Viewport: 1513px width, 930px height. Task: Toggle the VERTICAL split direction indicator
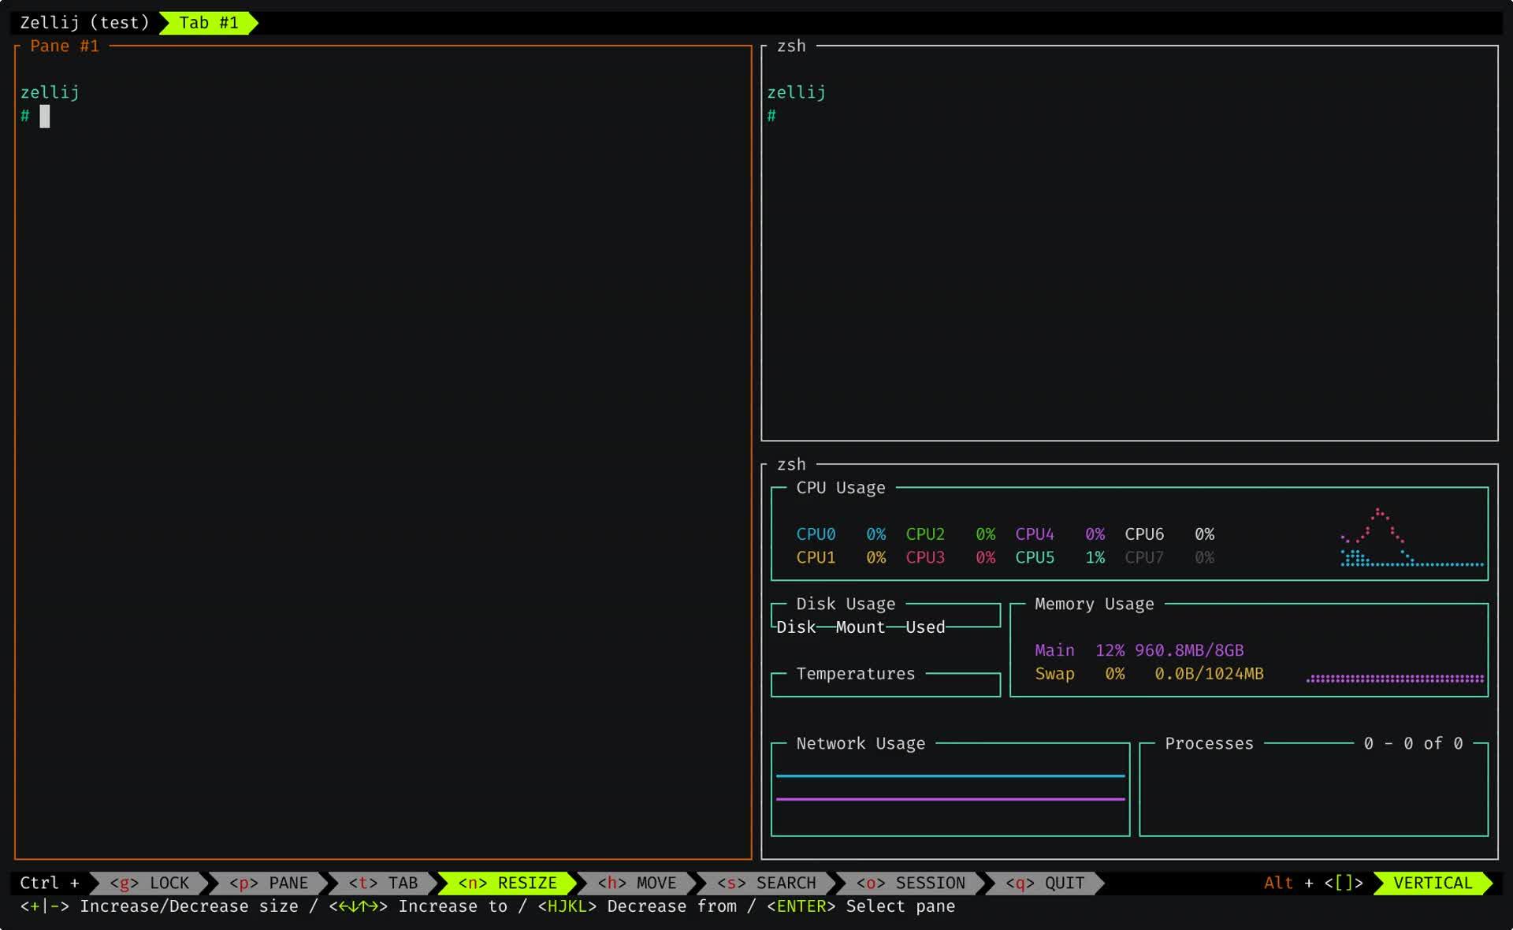[x=1433, y=883]
